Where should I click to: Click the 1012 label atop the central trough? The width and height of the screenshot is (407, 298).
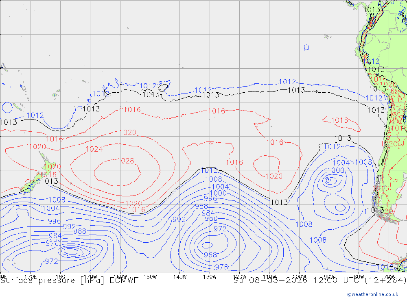209,170
